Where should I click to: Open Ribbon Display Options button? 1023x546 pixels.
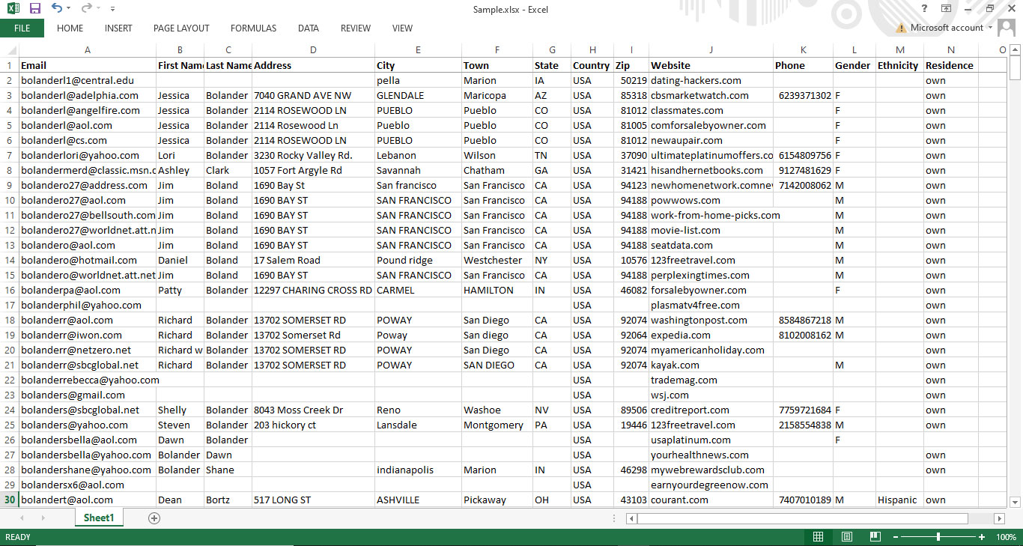pos(947,8)
